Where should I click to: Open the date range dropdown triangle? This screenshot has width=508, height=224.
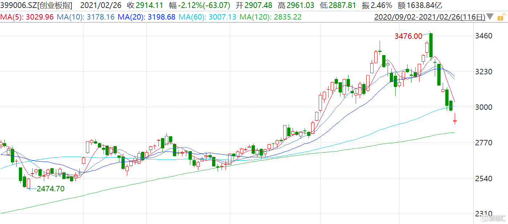(490, 17)
